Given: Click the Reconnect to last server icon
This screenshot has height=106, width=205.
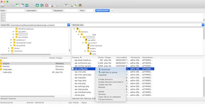Looking at the screenshot, I should (56, 5).
